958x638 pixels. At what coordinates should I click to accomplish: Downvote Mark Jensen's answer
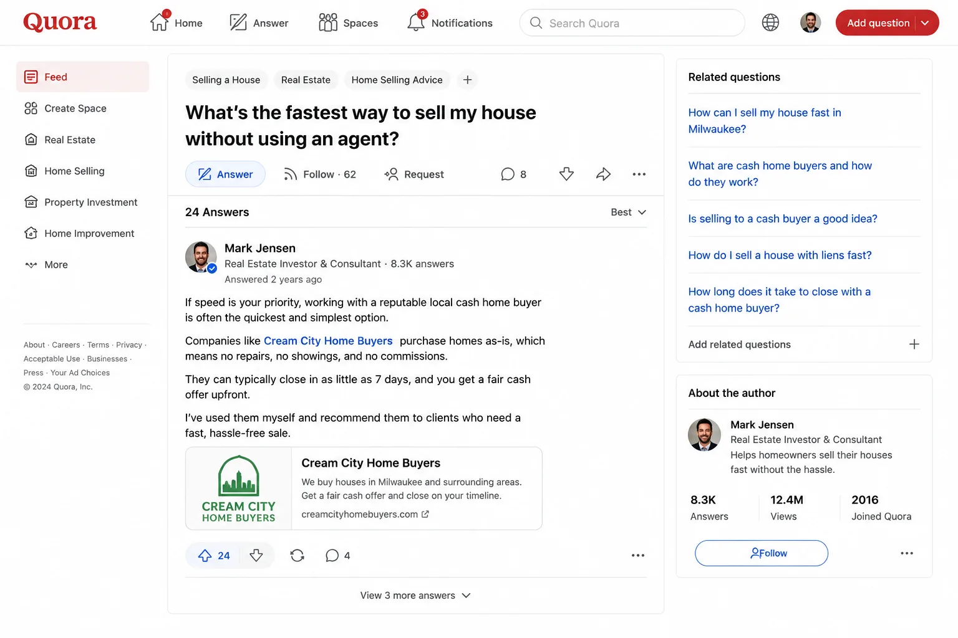(x=256, y=555)
